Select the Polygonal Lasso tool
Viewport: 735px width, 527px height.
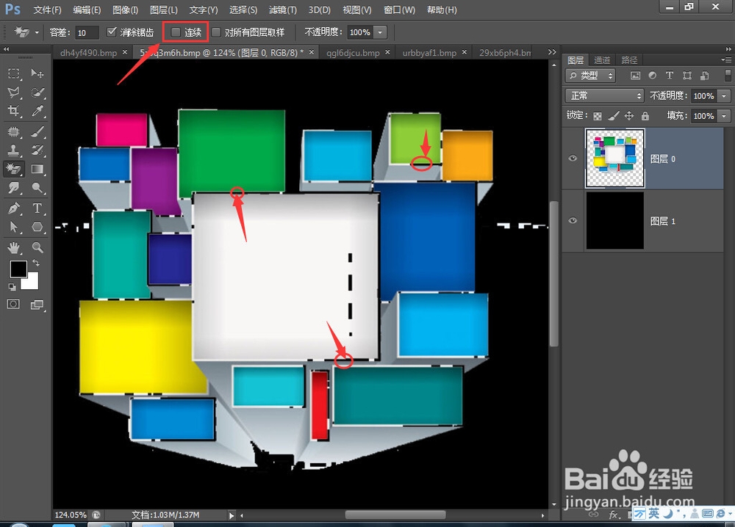(x=13, y=92)
